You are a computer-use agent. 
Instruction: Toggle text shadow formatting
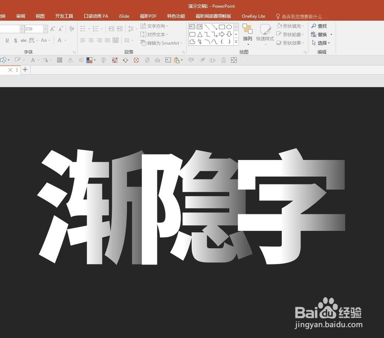point(15,40)
